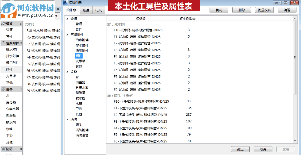This screenshot has height=155, width=301.
Task: Collapse the 消防 section in left panel
Action: coord(21,149)
